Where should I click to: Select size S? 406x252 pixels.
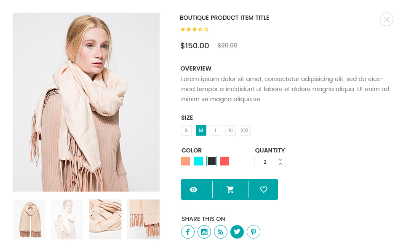(x=186, y=131)
